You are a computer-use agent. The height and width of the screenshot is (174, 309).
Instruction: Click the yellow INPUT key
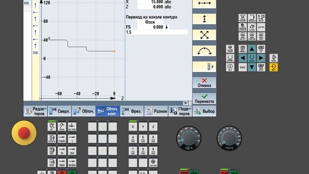click(274, 67)
